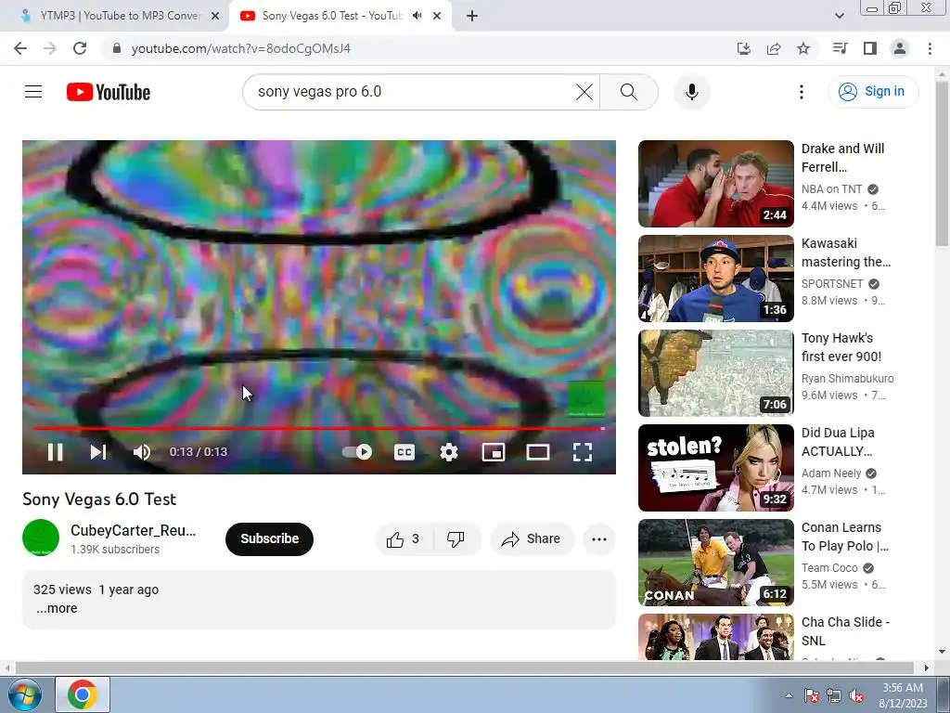Viewport: 950px width, 713px height.
Task: View site information lock icon
Action: click(117, 48)
